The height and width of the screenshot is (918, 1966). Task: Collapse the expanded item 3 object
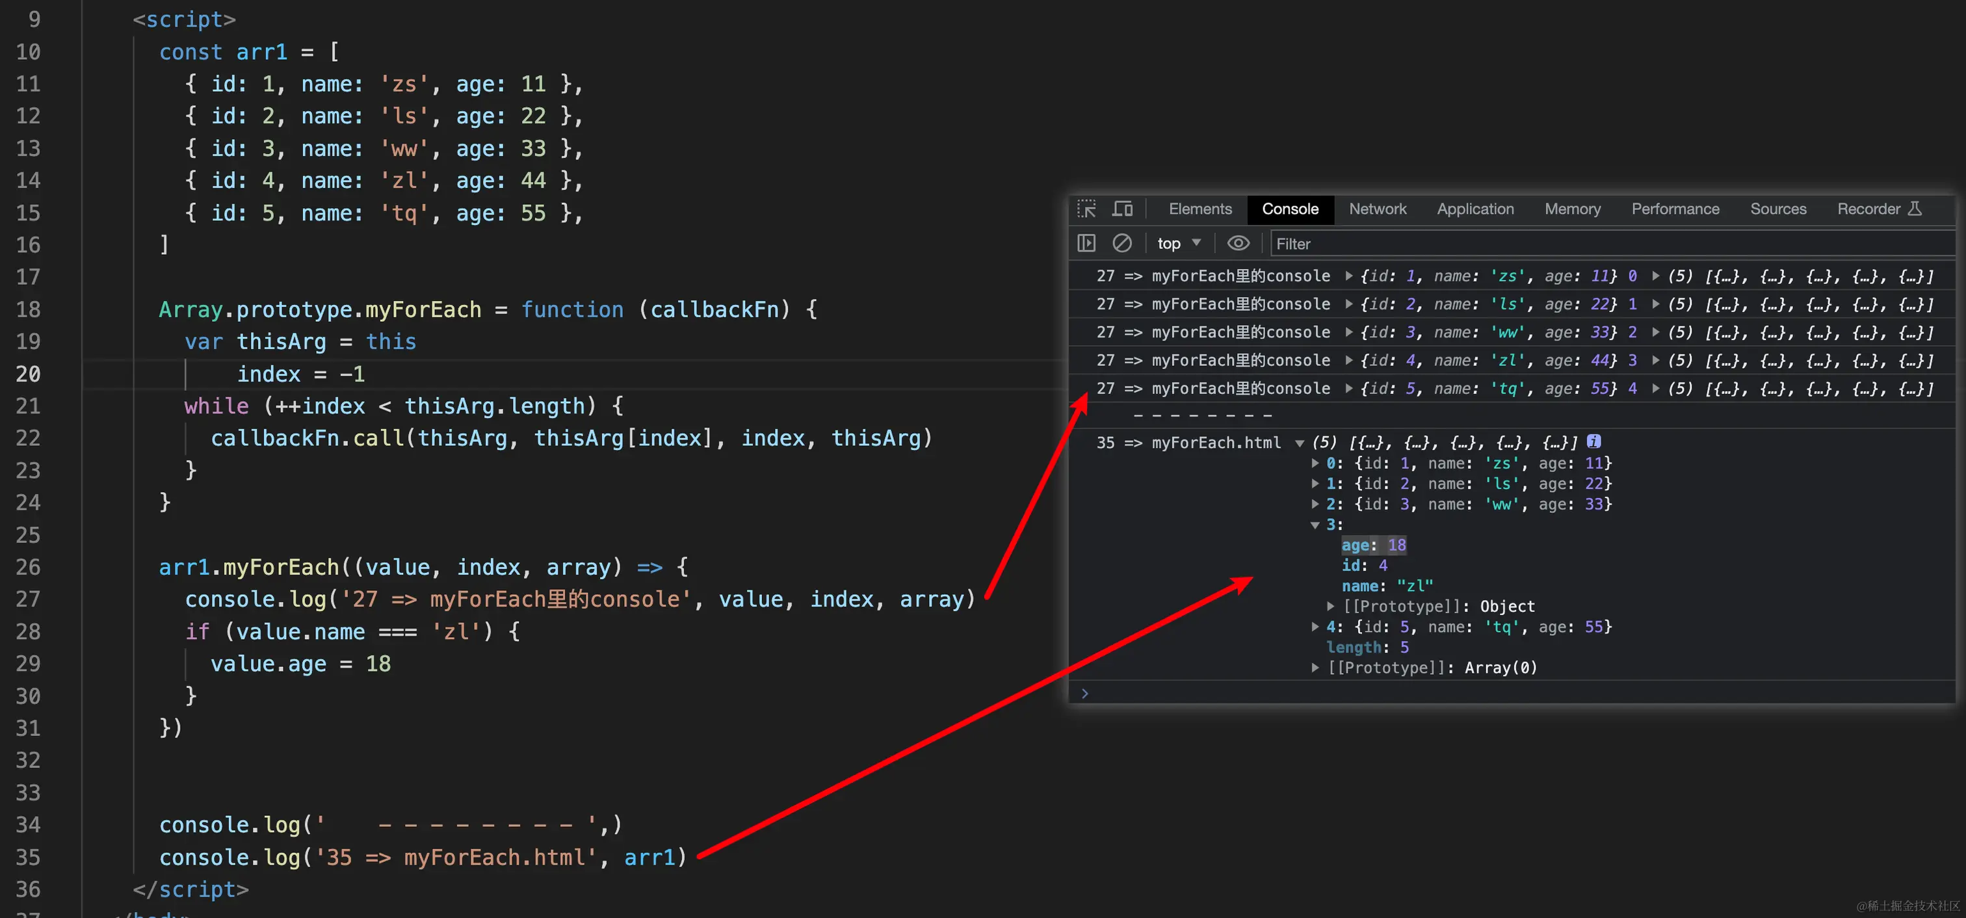[x=1315, y=524]
